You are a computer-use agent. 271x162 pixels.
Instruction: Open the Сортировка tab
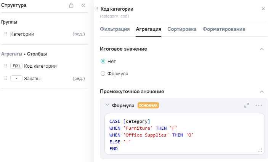tap(182, 29)
